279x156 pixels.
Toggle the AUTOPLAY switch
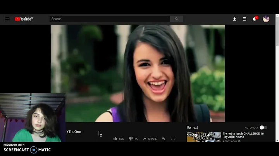click(x=263, y=128)
